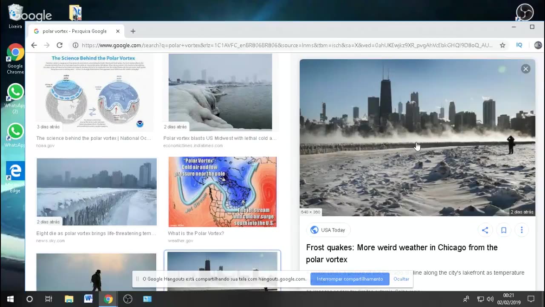Click Ocultar on the sharing bar
This screenshot has width=545, height=307.
(401, 279)
